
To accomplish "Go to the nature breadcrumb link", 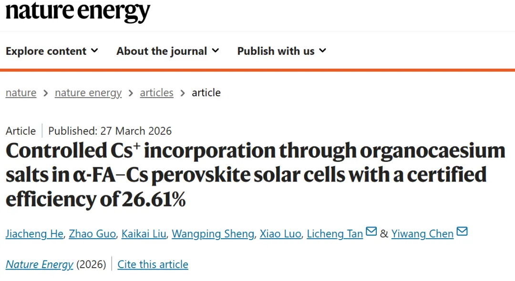I will coord(21,92).
